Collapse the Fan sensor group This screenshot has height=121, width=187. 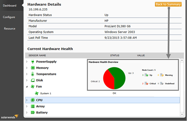point(27,87)
